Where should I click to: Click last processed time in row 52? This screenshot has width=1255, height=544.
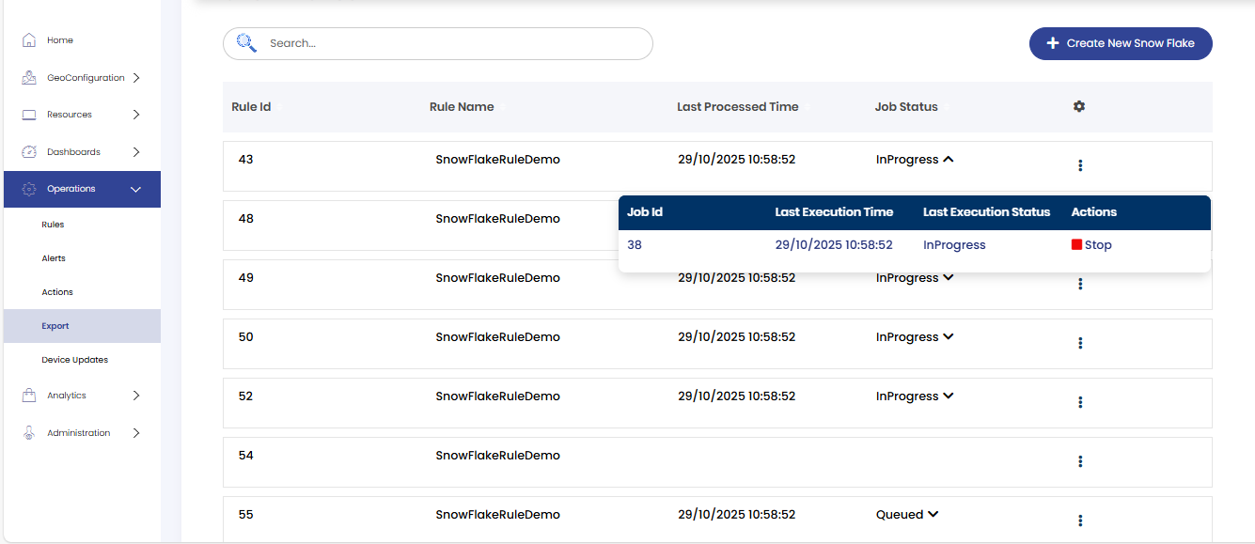coord(736,396)
